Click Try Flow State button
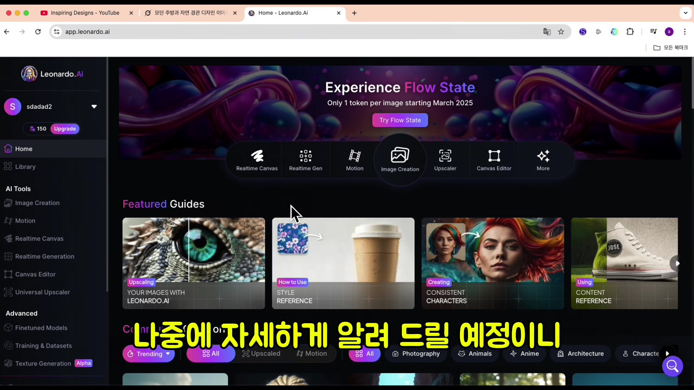694x390 pixels. (400, 120)
